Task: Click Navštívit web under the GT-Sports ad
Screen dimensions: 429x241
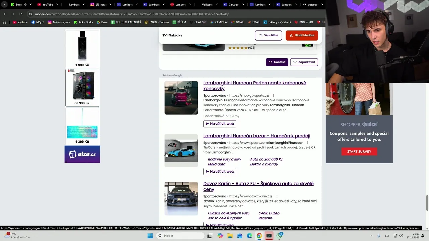Action: 220,124
